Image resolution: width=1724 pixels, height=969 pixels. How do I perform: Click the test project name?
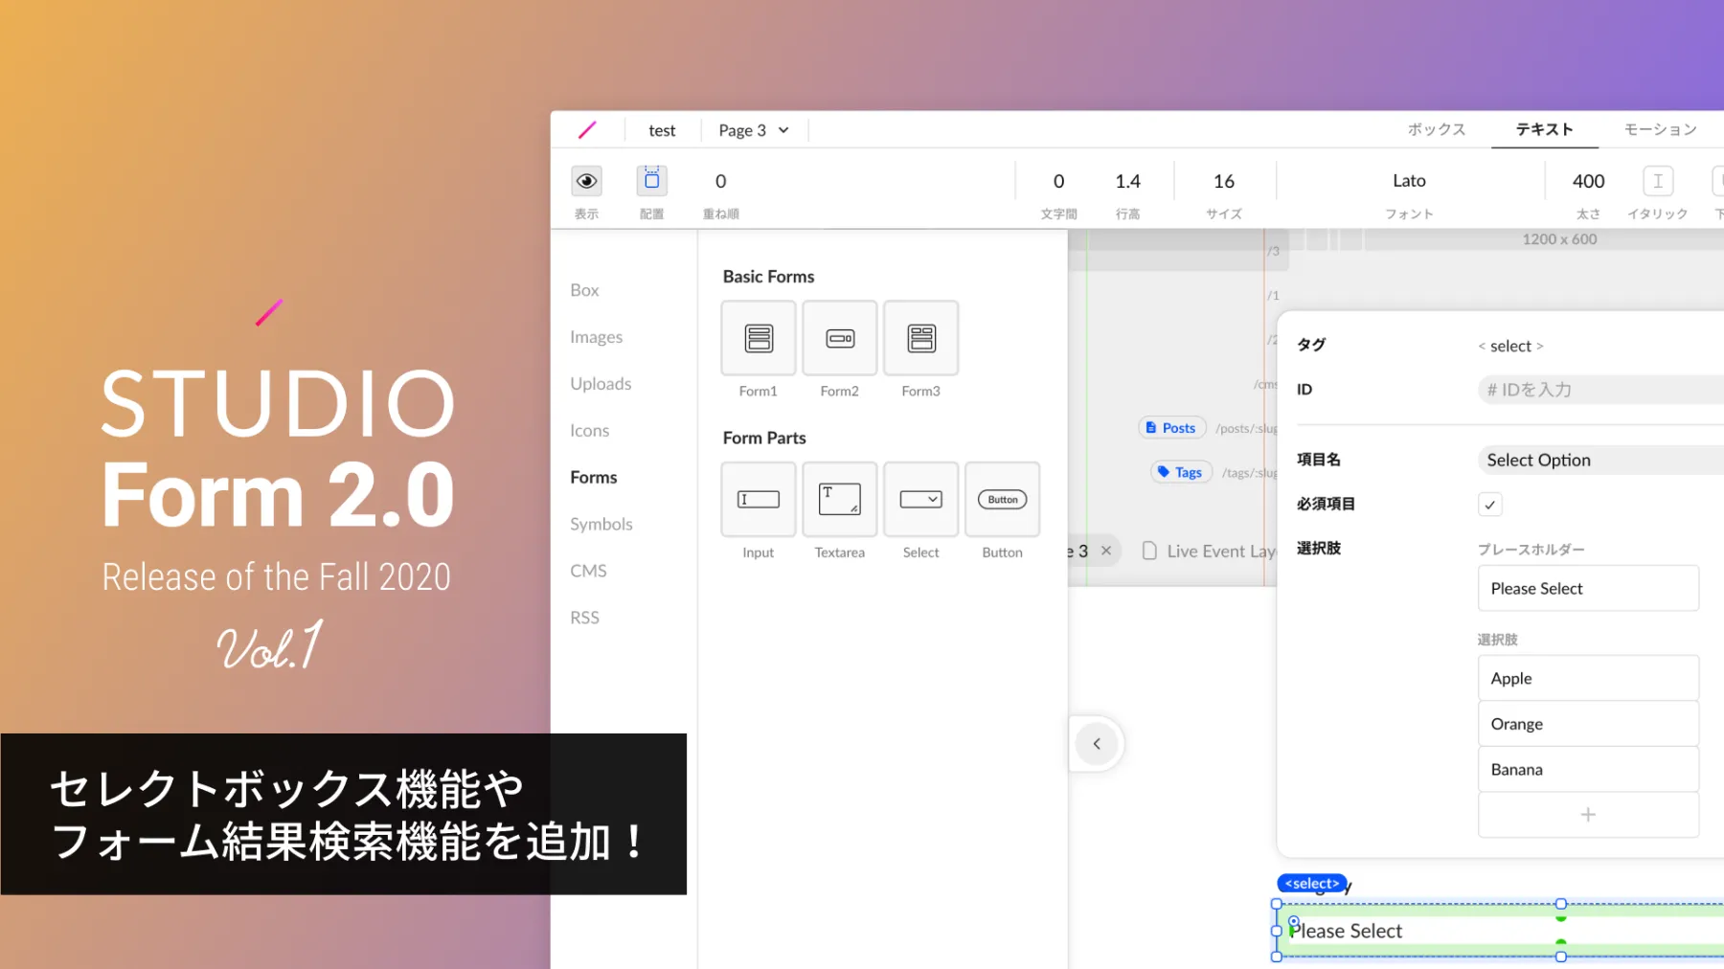tap(662, 130)
